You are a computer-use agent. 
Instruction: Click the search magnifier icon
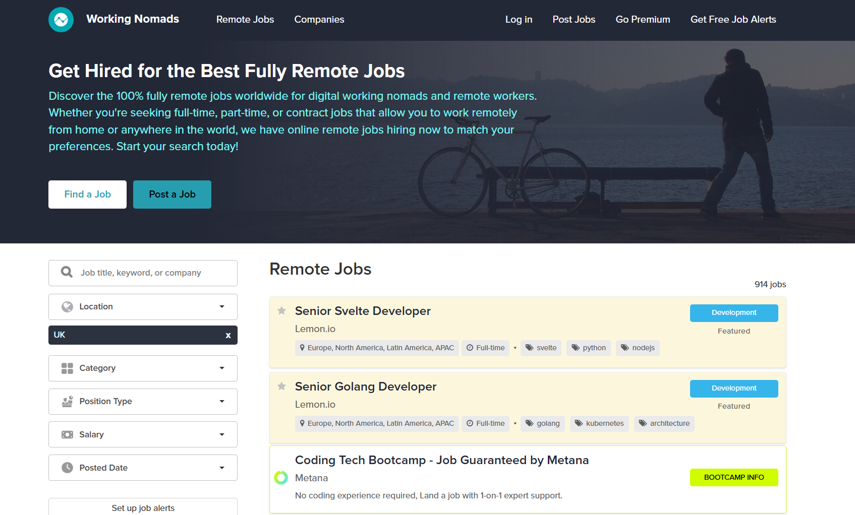pos(66,272)
